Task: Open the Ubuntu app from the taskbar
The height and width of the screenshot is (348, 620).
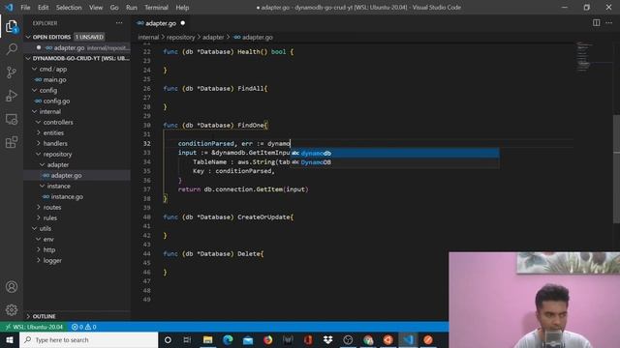Action: click(x=387, y=339)
